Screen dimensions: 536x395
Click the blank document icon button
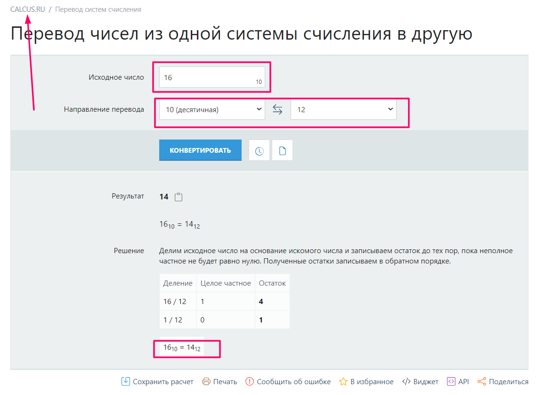[x=282, y=150]
